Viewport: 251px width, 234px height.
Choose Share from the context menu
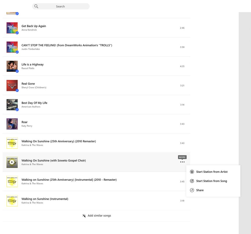pyautogui.click(x=200, y=190)
